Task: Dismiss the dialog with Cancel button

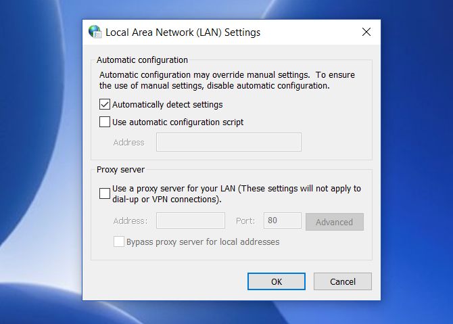Action: [x=343, y=281]
